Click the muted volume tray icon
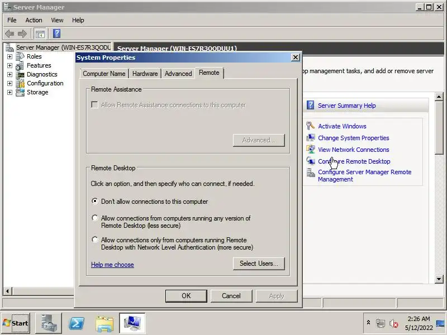447x335 pixels. [x=394, y=323]
